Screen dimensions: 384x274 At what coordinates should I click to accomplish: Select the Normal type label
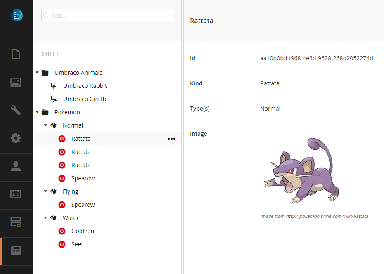coord(73,125)
